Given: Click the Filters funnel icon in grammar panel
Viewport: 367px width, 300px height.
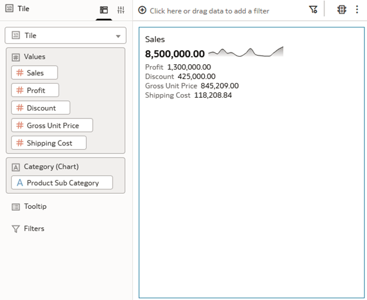Looking at the screenshot, I should pos(16,229).
